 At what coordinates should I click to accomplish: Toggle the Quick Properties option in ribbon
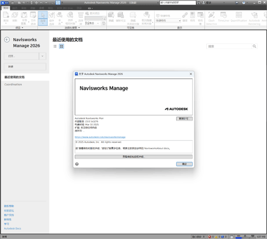163,16
